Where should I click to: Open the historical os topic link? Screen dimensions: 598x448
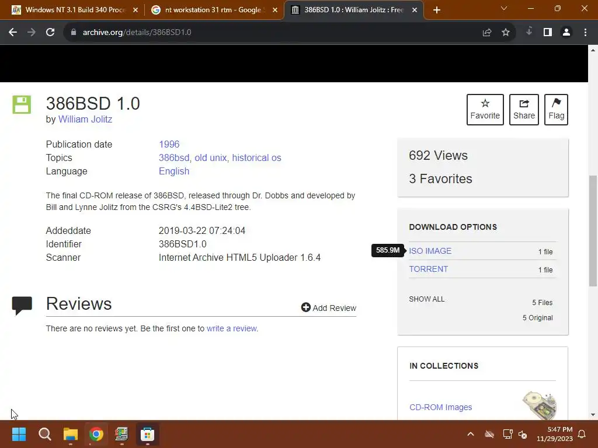257,157
